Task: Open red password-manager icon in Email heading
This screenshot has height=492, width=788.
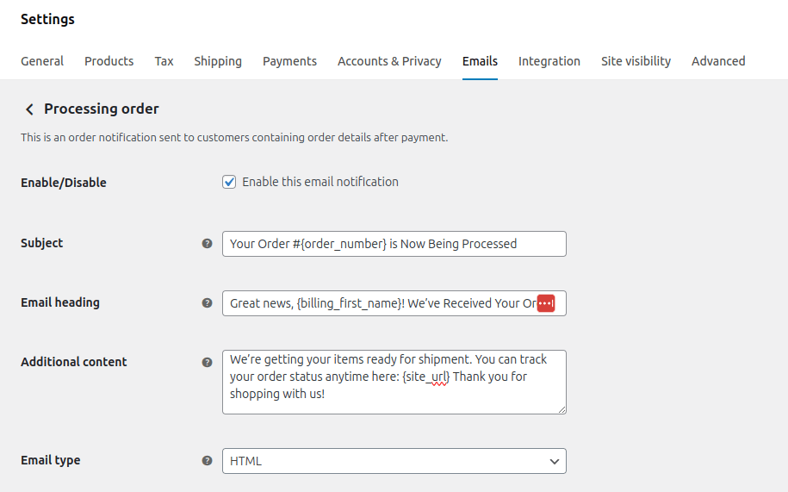Action: (x=546, y=303)
